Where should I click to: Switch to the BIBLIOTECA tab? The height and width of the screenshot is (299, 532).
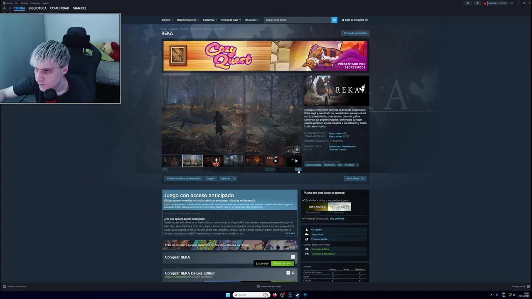[x=37, y=8]
